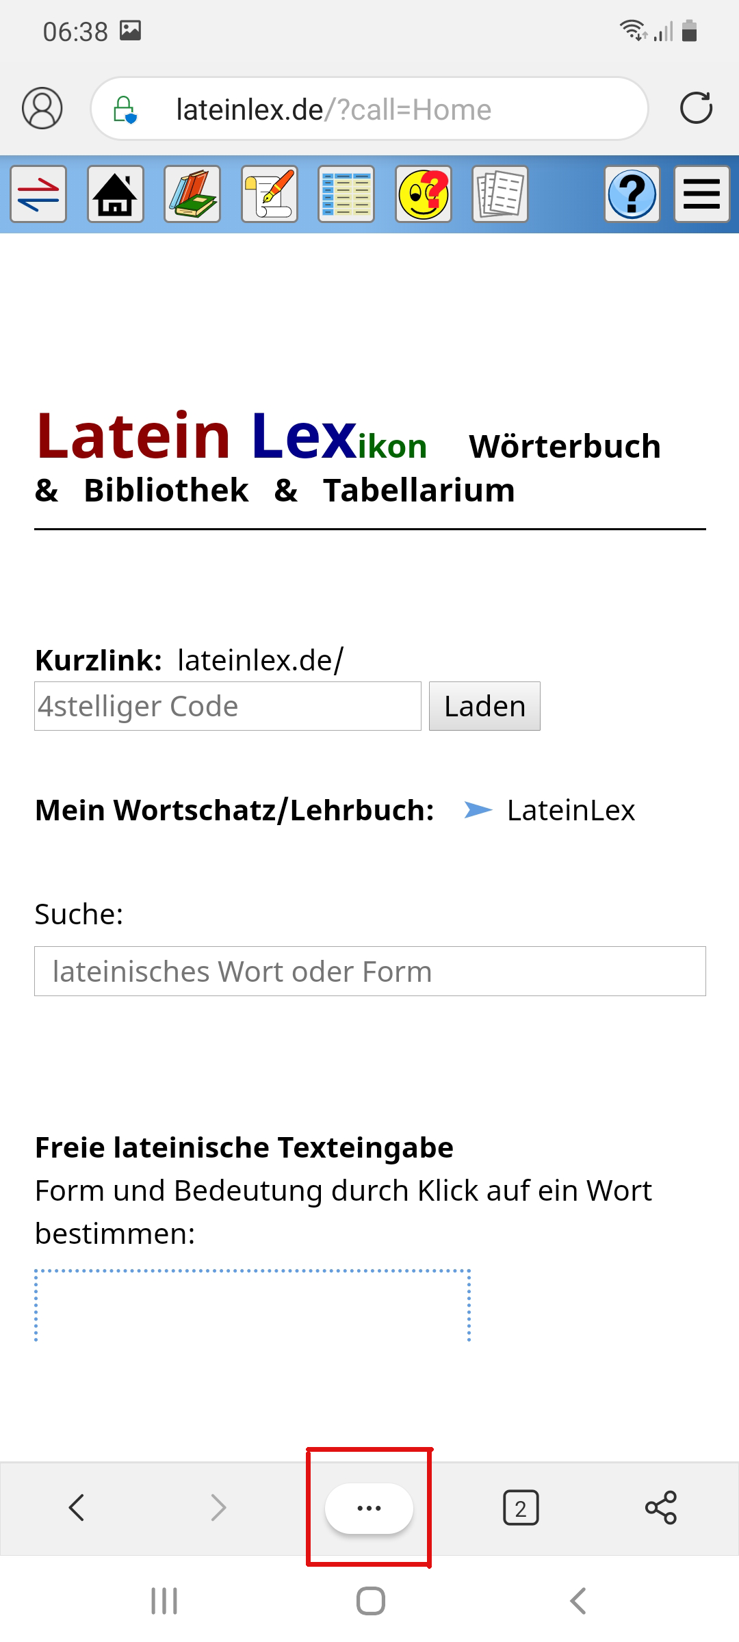
Task: Open the library books icon
Action: coord(192,194)
